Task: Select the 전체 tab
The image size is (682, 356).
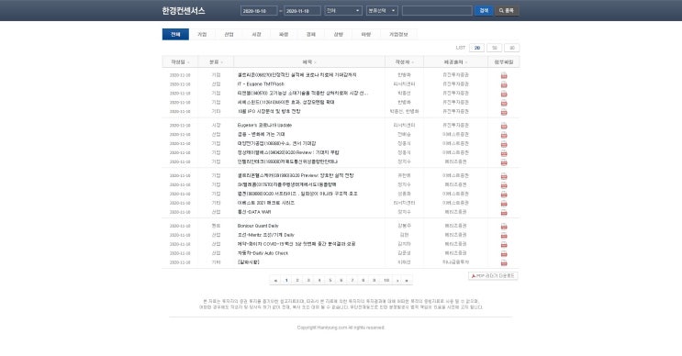Action: point(175,34)
